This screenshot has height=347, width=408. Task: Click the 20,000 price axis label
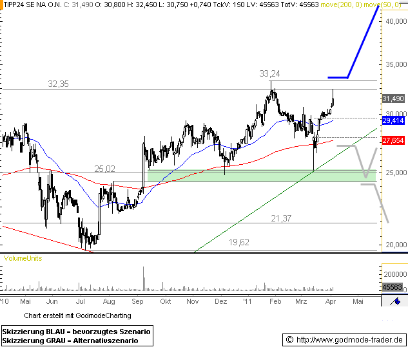(x=396, y=245)
